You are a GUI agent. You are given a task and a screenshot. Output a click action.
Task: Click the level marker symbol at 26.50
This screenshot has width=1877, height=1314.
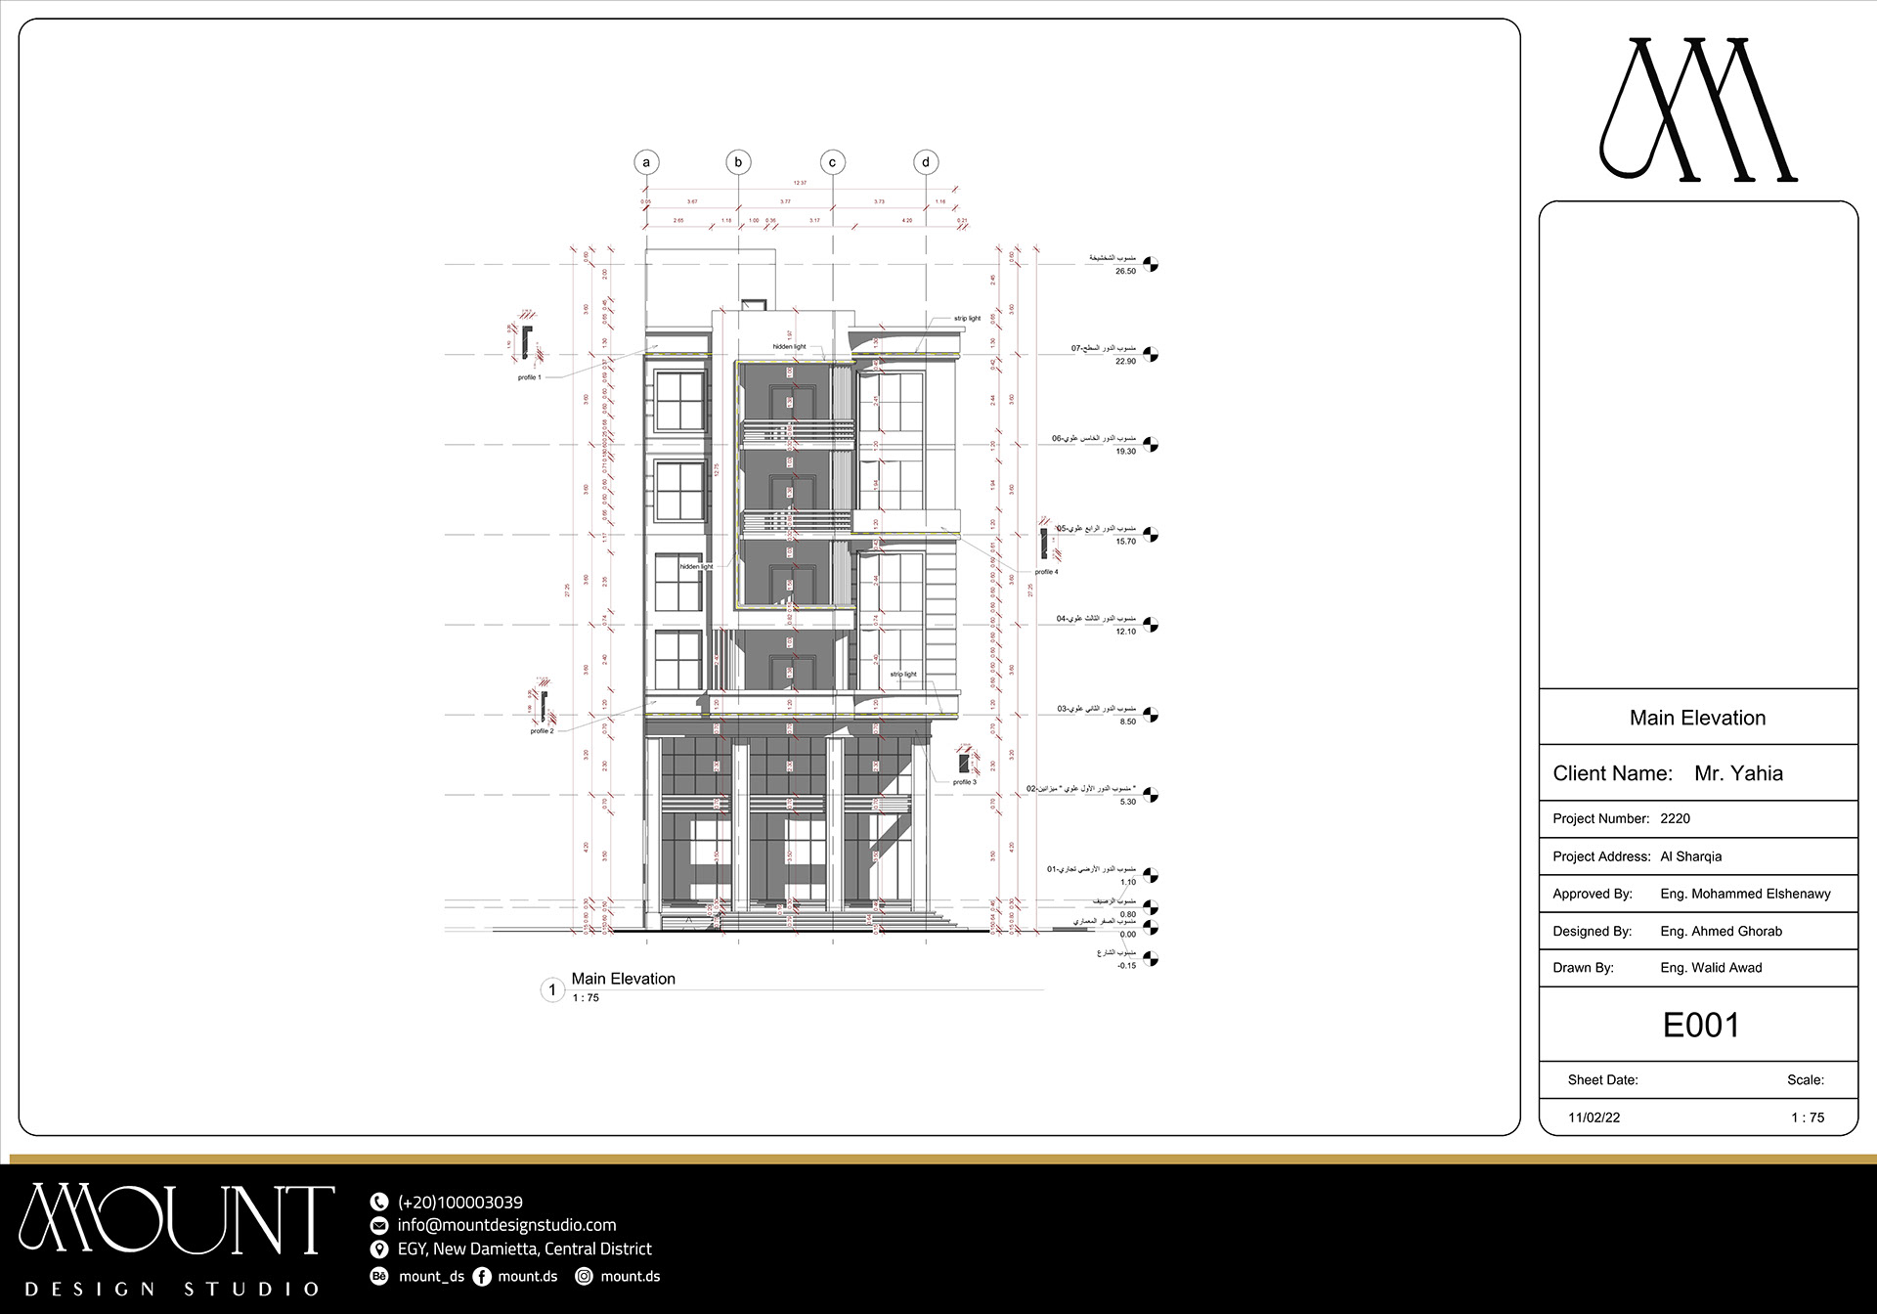1151,264
